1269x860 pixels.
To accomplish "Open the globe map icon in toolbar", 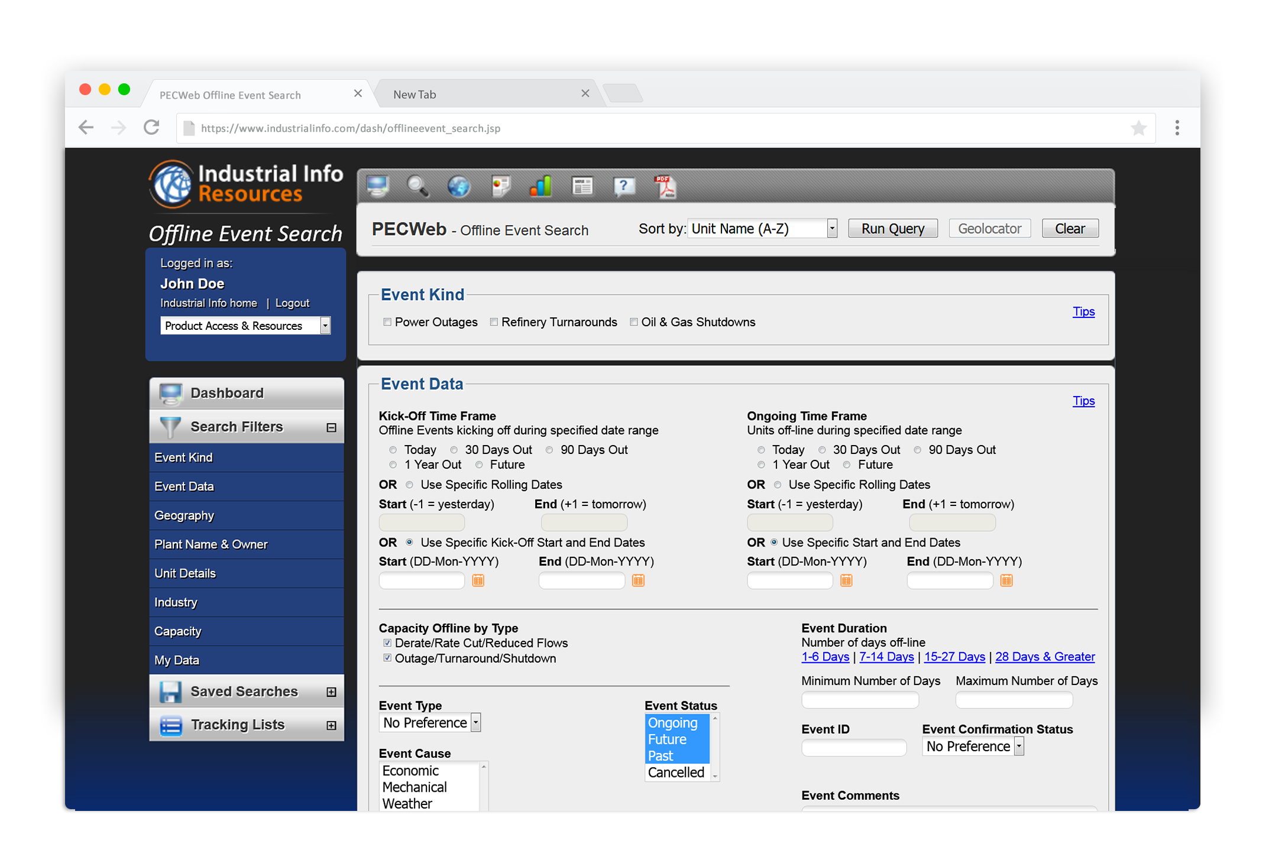I will pyautogui.click(x=458, y=186).
